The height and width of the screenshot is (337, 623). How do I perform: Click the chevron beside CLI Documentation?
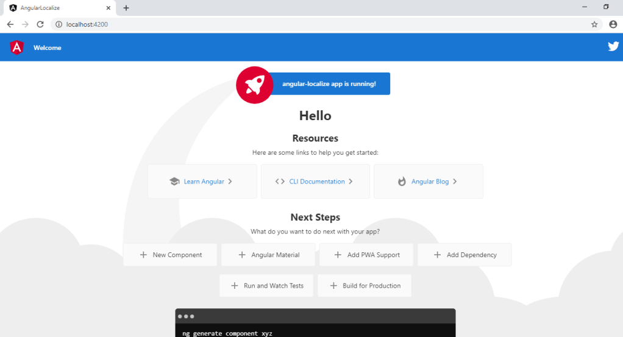pos(351,182)
